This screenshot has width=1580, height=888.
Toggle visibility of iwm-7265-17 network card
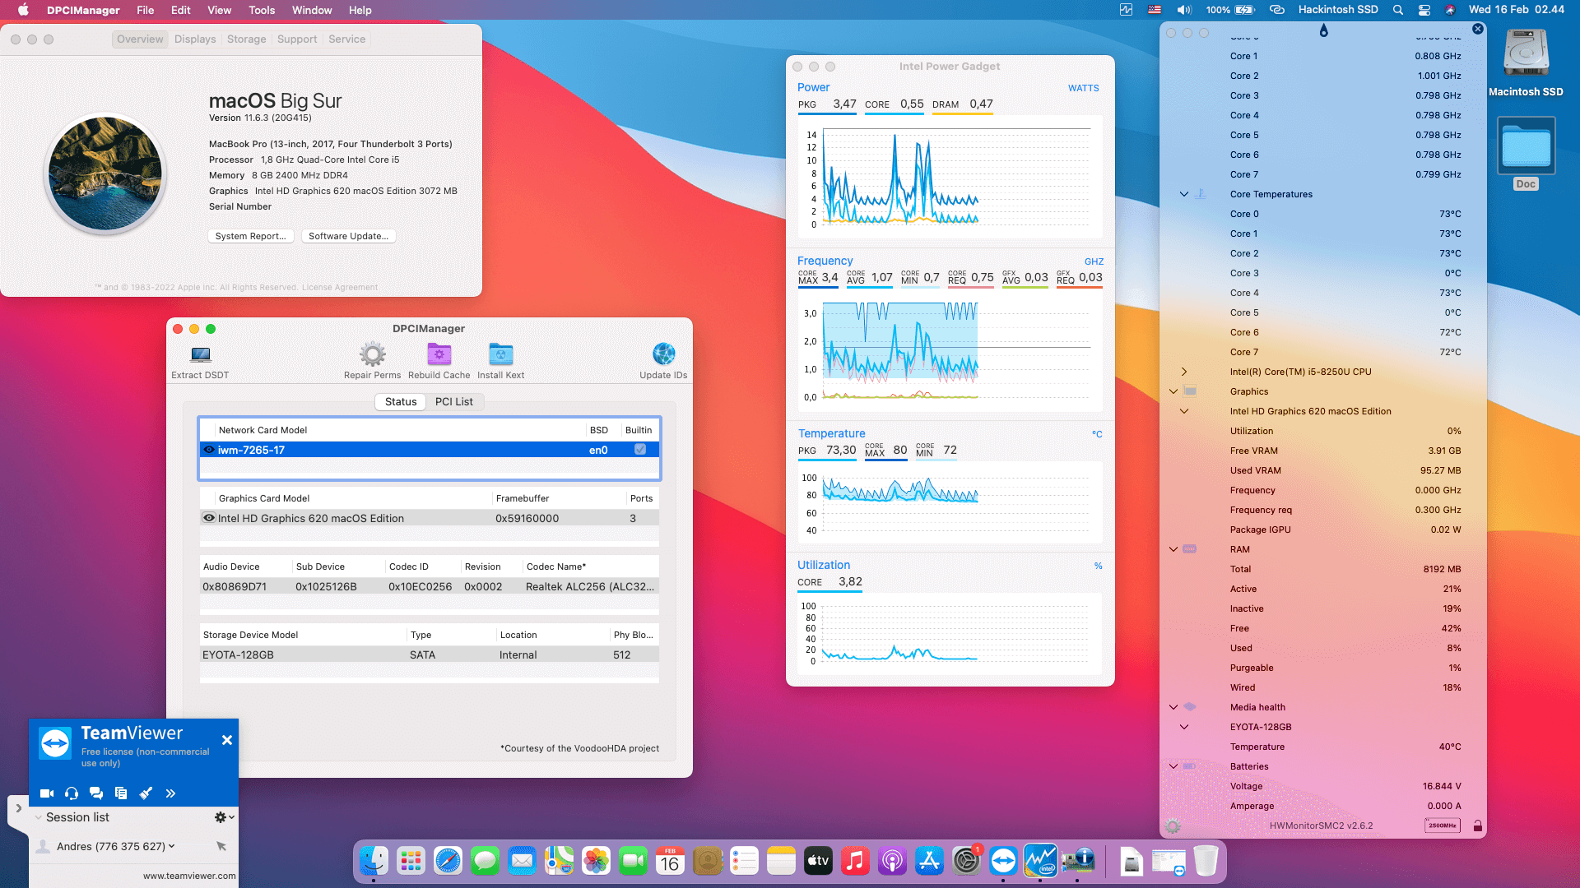pyautogui.click(x=209, y=450)
